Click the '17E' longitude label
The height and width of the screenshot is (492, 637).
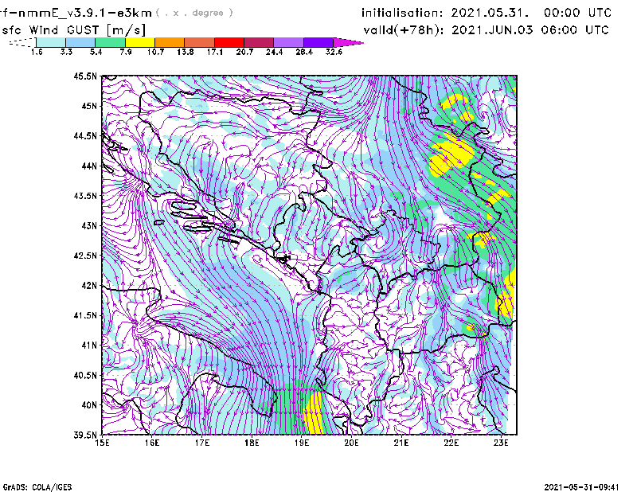click(202, 443)
